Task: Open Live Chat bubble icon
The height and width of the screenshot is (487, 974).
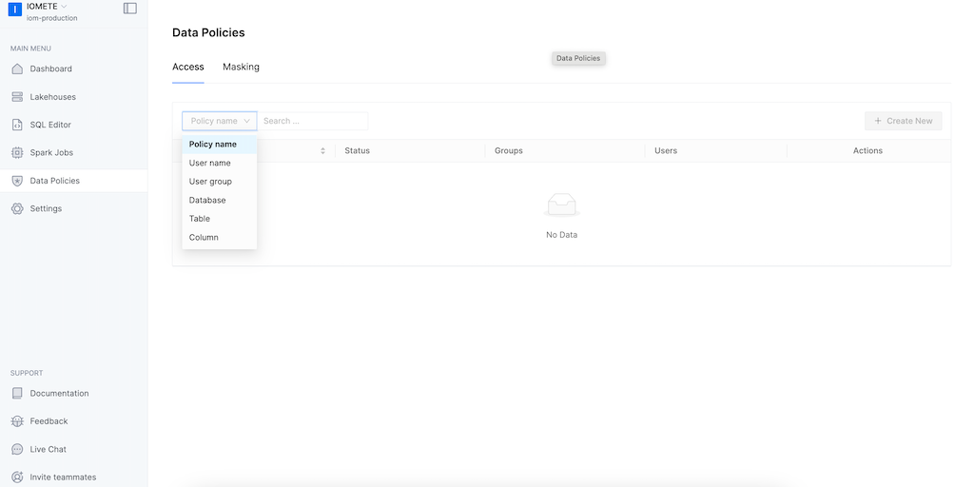Action: tap(17, 449)
